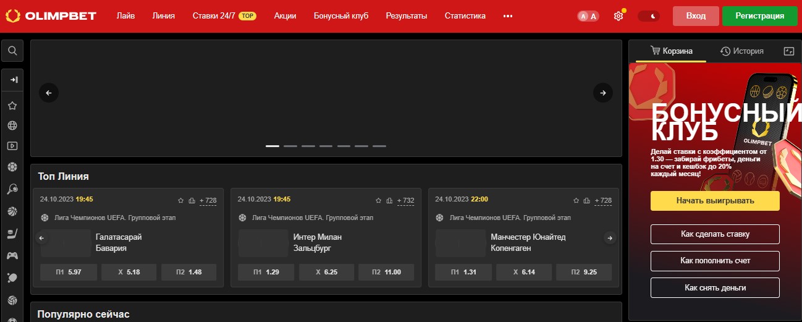Image resolution: width=802 pixels, height=322 pixels.
Task: Bet draw X 6.14 Манчестер–Копенгаген
Action: pos(523,272)
